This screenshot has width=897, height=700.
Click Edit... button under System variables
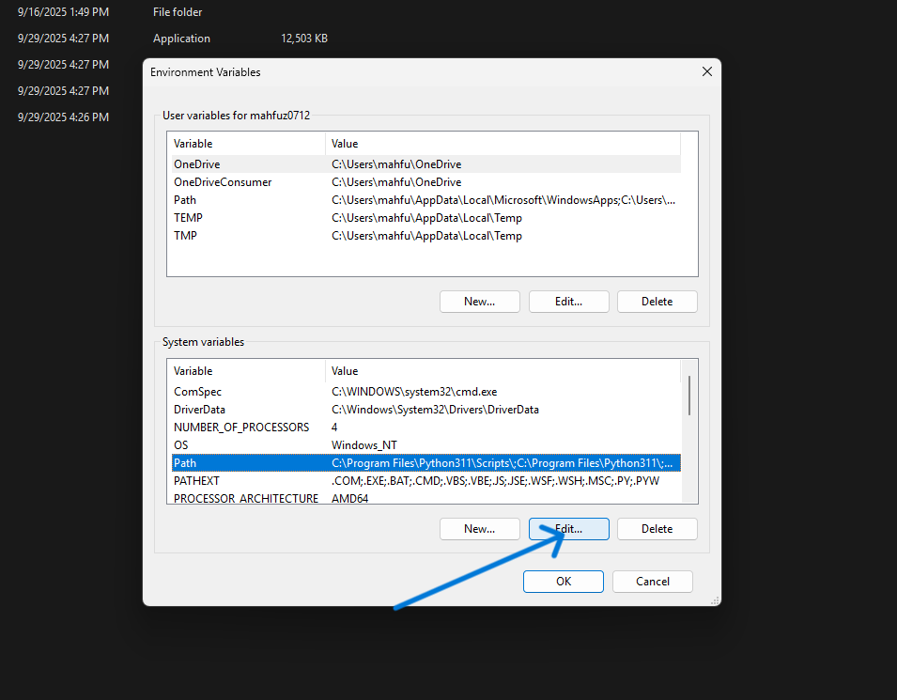tap(568, 529)
